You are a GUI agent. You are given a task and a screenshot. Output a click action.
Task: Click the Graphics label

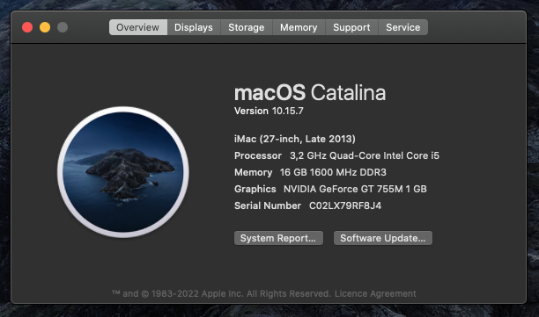tap(255, 189)
